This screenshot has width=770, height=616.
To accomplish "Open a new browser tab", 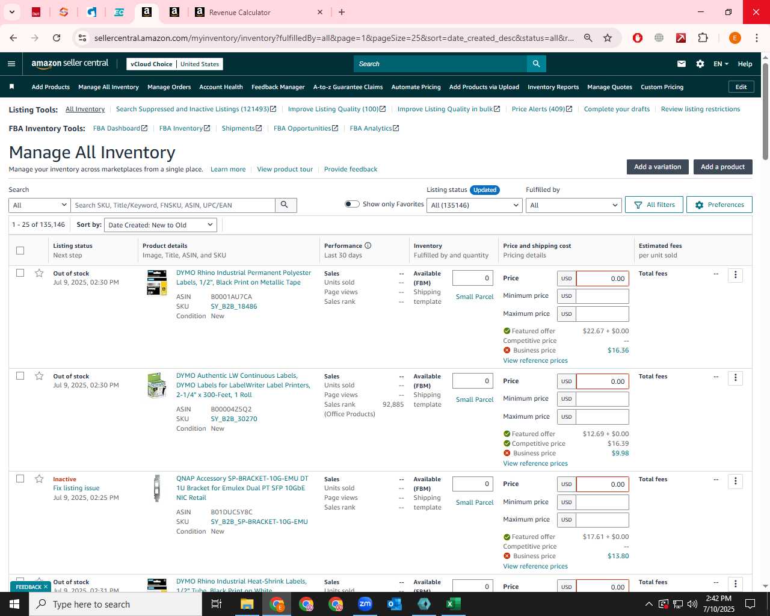I will 342,12.
